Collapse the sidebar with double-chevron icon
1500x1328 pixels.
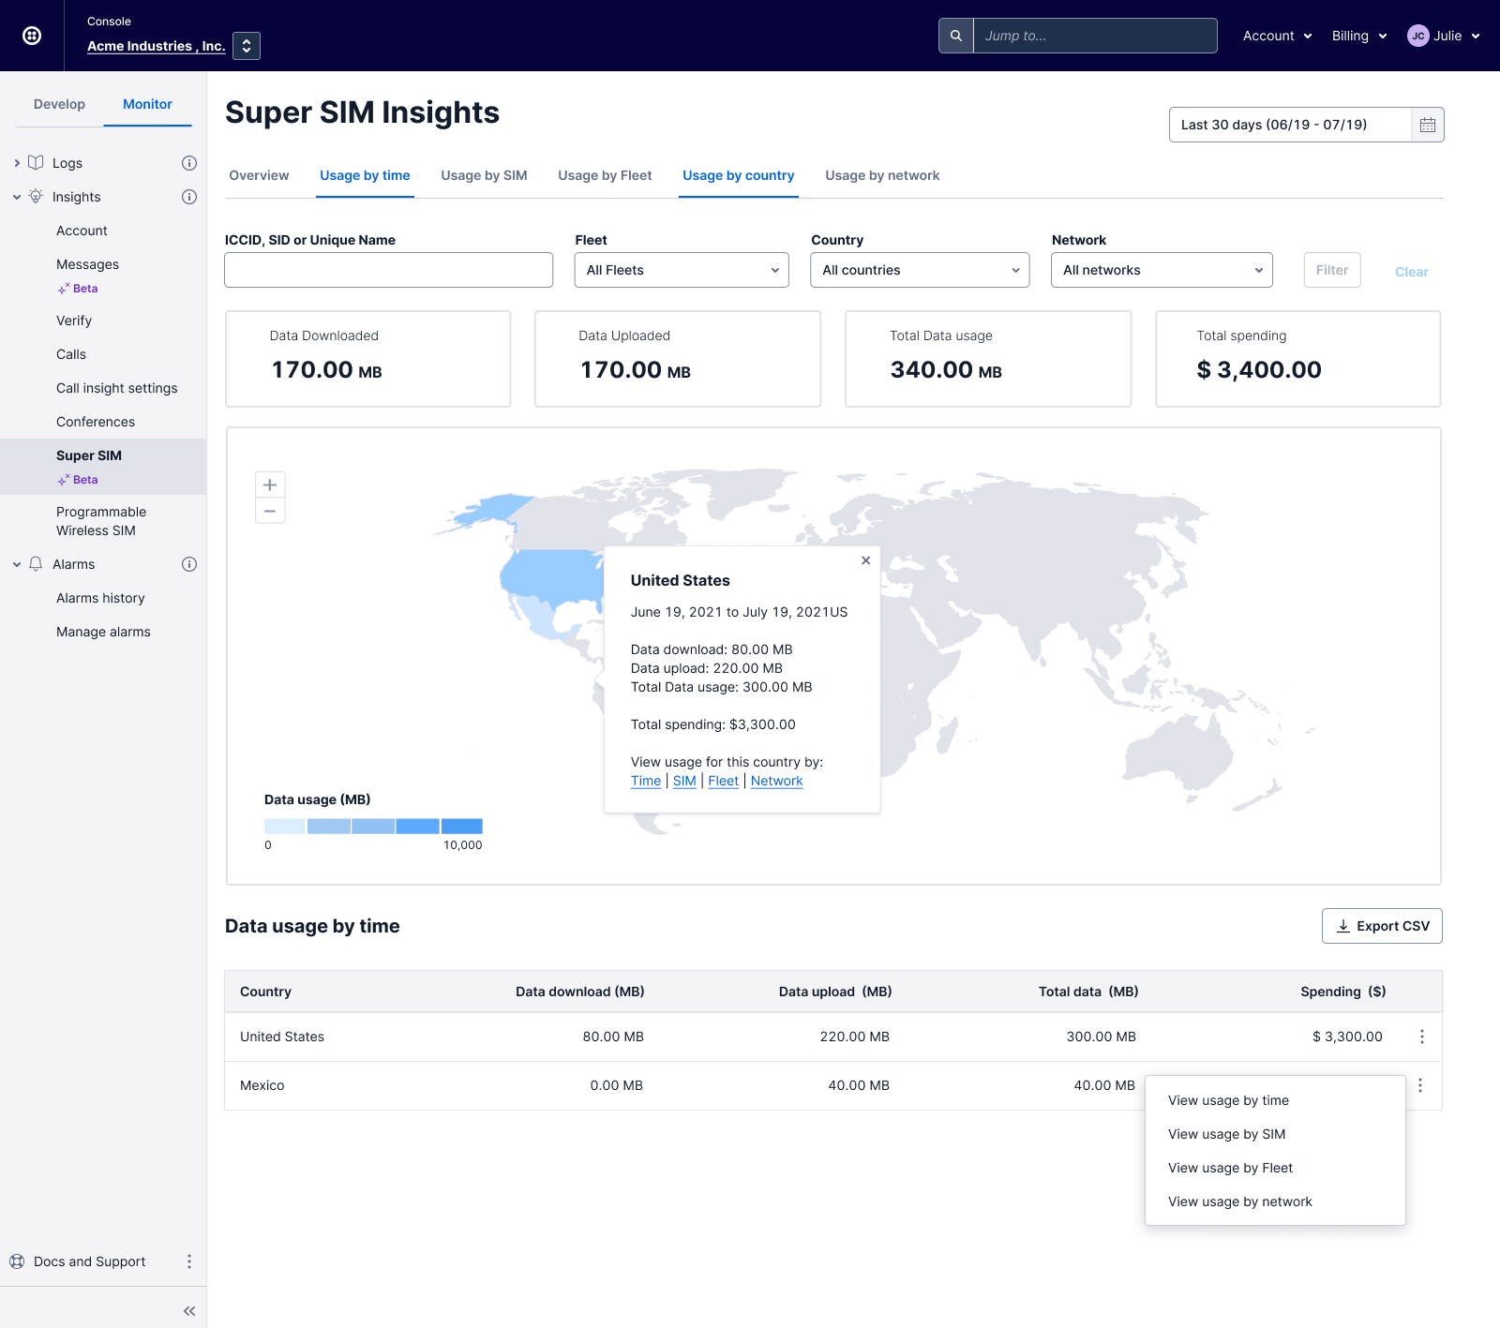189,1311
